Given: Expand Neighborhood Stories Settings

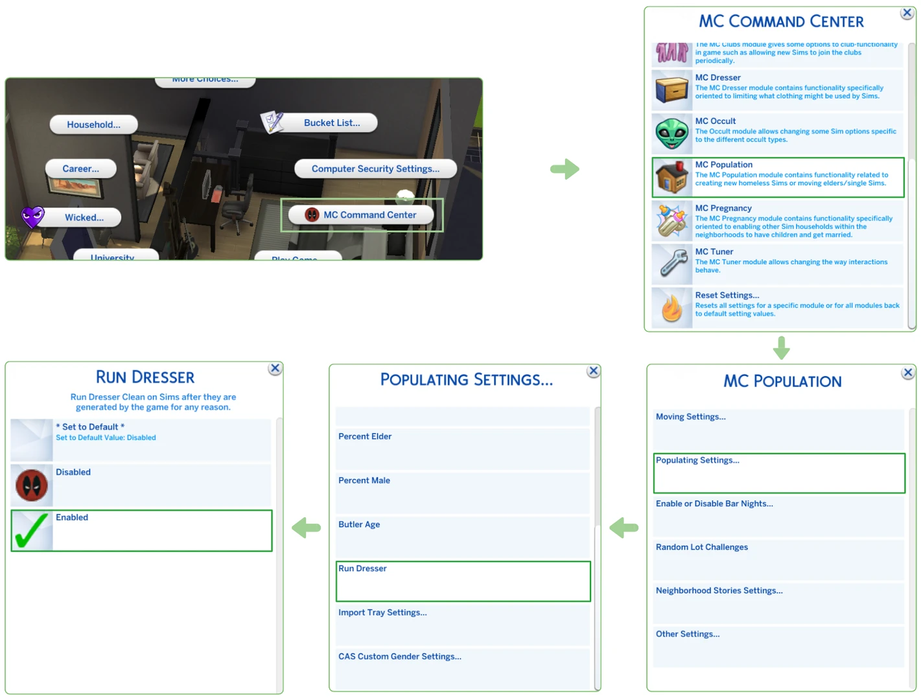Looking at the screenshot, I should point(778,603).
